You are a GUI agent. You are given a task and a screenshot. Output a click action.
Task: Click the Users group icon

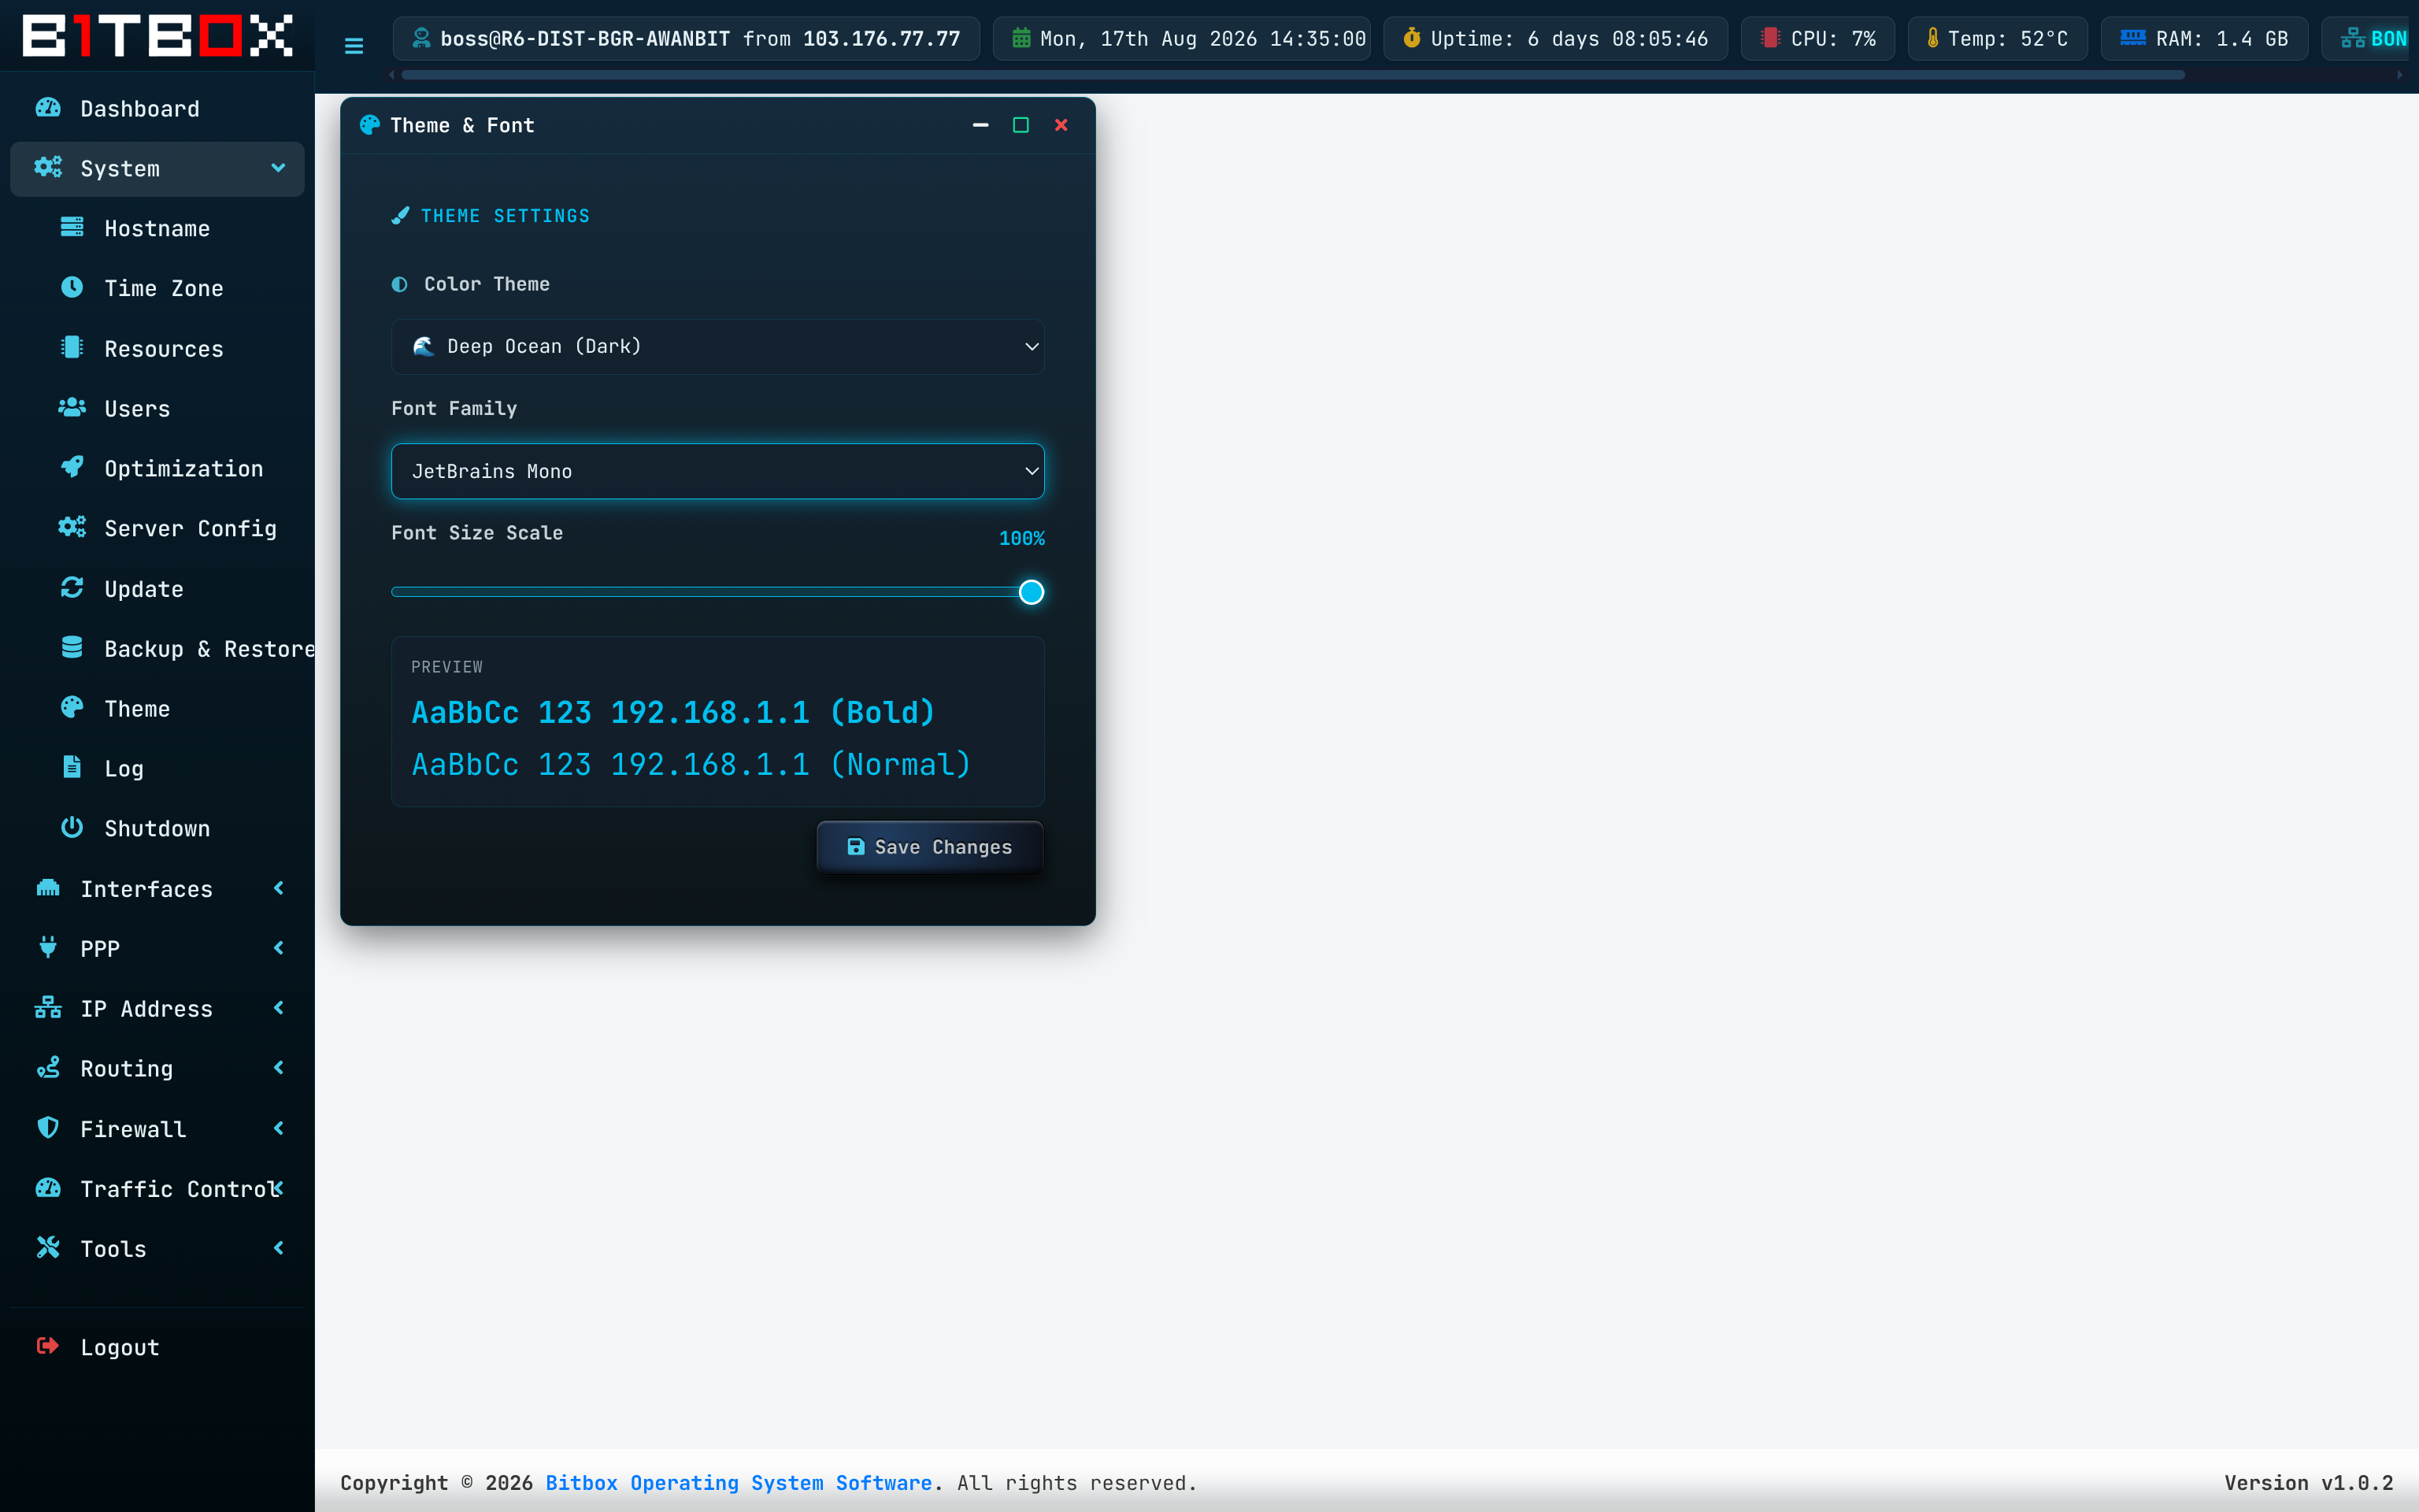72,407
